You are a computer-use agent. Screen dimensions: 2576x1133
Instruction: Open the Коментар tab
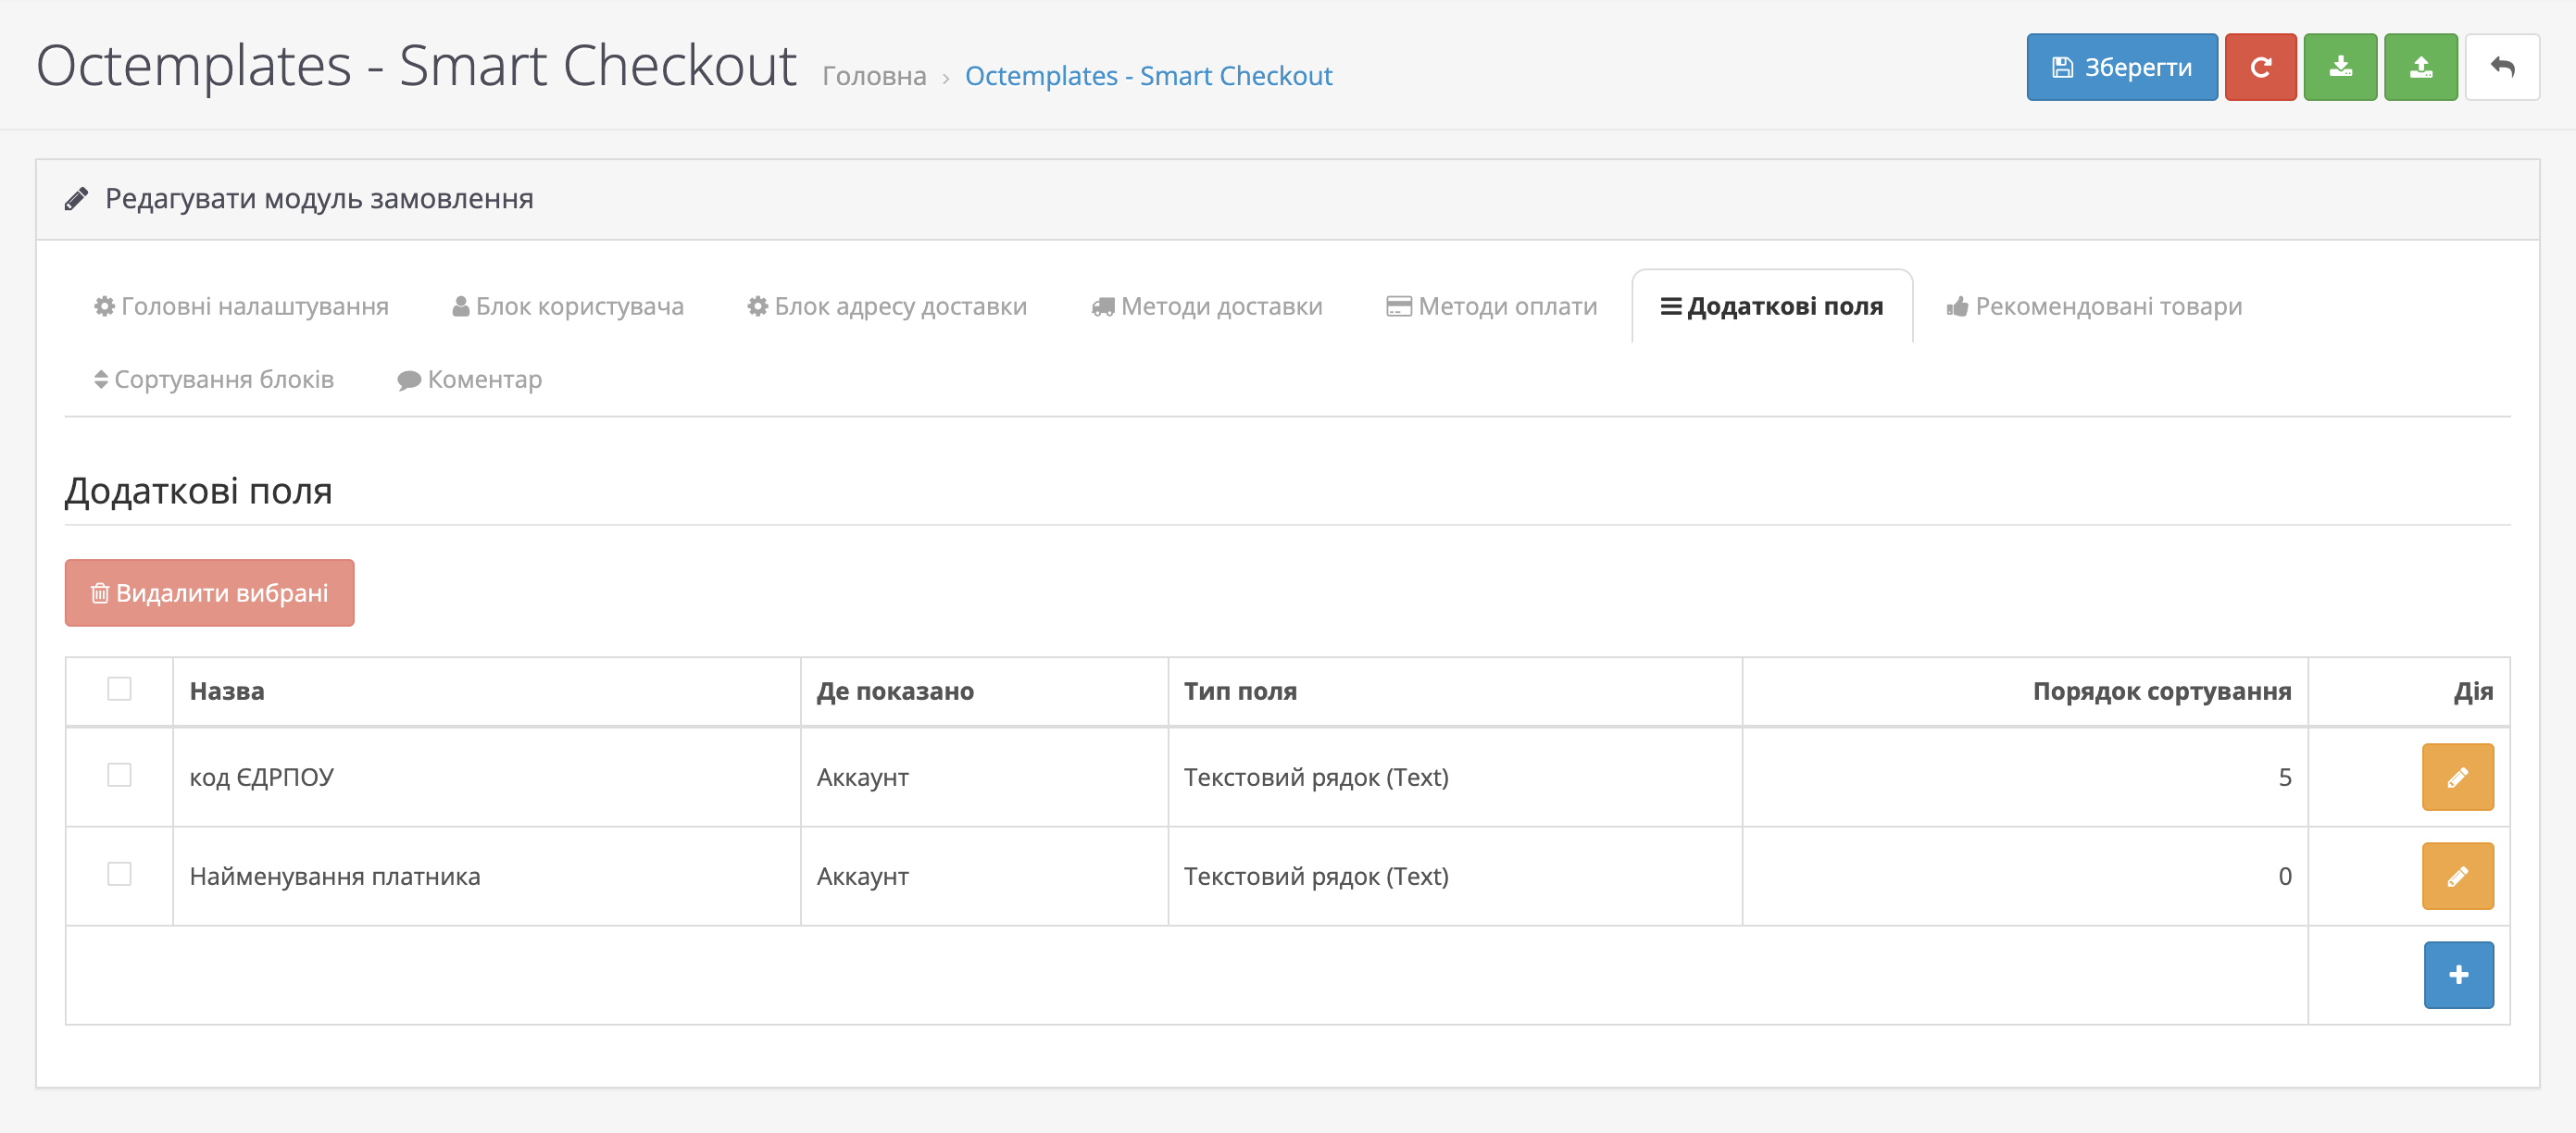[470, 379]
